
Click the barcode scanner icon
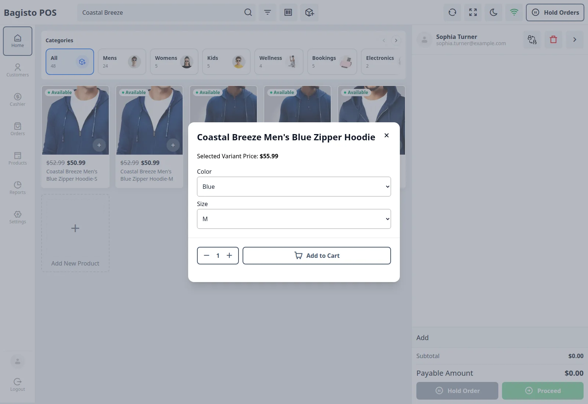pyautogui.click(x=288, y=12)
